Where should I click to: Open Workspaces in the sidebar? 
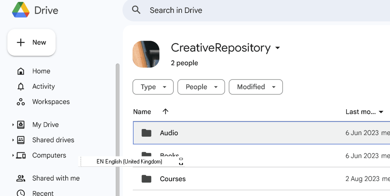click(x=51, y=102)
